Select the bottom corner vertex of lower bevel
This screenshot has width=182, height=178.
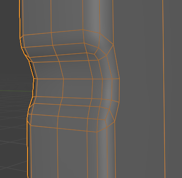click(x=97, y=132)
